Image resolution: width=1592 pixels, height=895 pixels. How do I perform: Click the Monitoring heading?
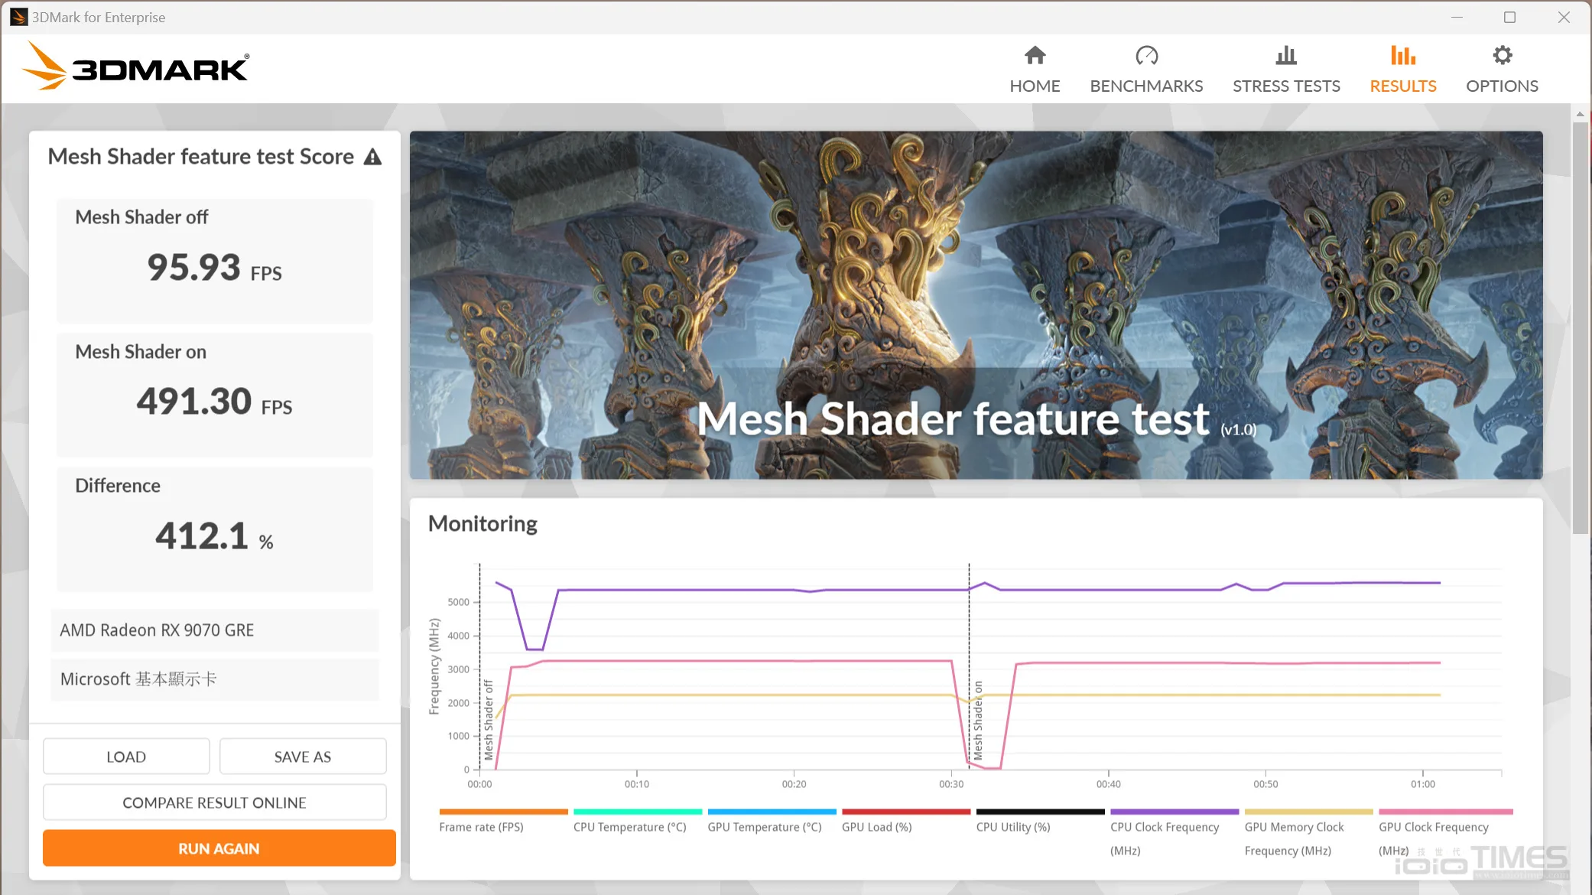tap(482, 523)
